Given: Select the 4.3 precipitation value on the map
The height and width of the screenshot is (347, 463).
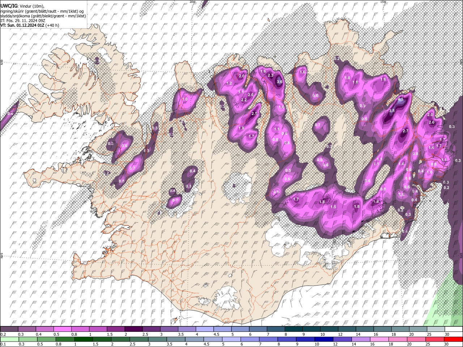Looking at the screenshot, I should [x=400, y=99].
